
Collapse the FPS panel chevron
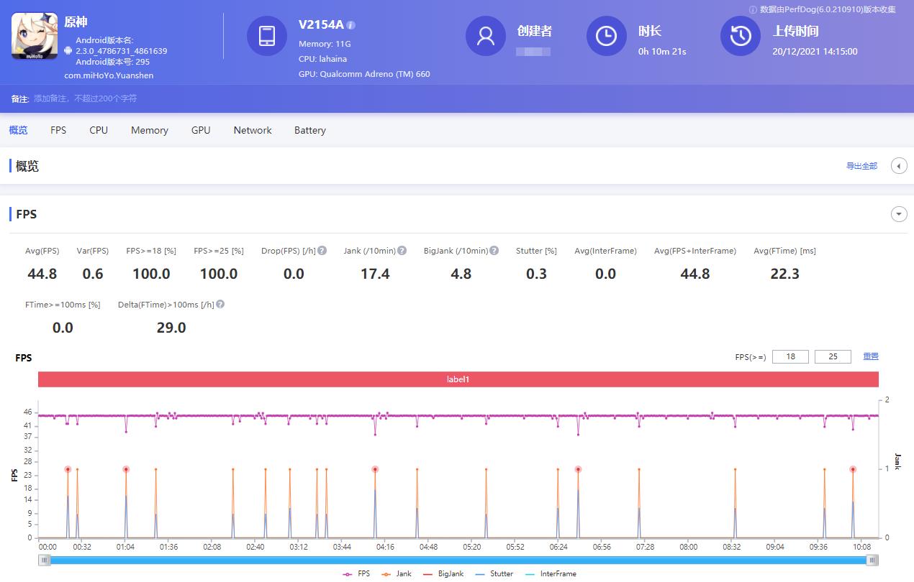(898, 213)
